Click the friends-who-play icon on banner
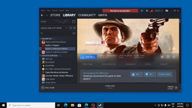The width and height of the screenshot is (192, 108). click(x=169, y=49)
